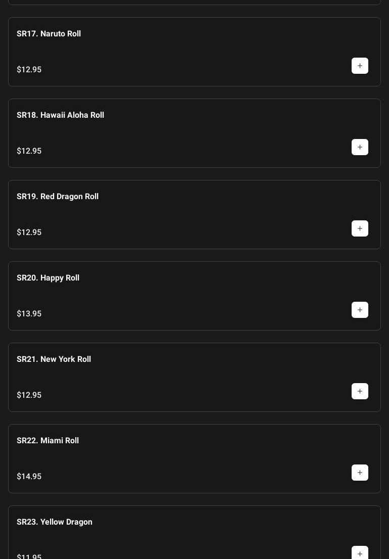389x559 pixels.
Task: Click the Red Dragon Roll $12.95 price
Action: pos(29,232)
